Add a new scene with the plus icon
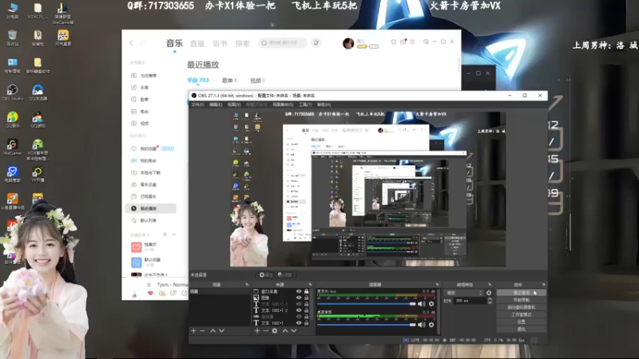Screen dimensions: 639x359 coord(194,331)
